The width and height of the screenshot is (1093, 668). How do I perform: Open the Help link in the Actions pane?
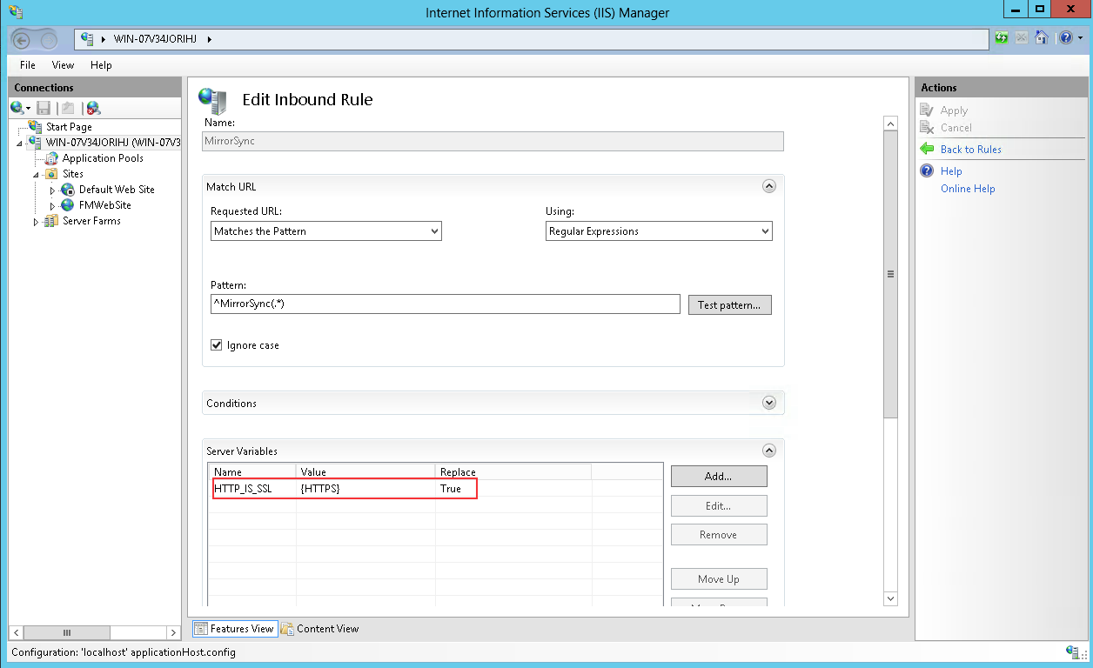click(951, 171)
